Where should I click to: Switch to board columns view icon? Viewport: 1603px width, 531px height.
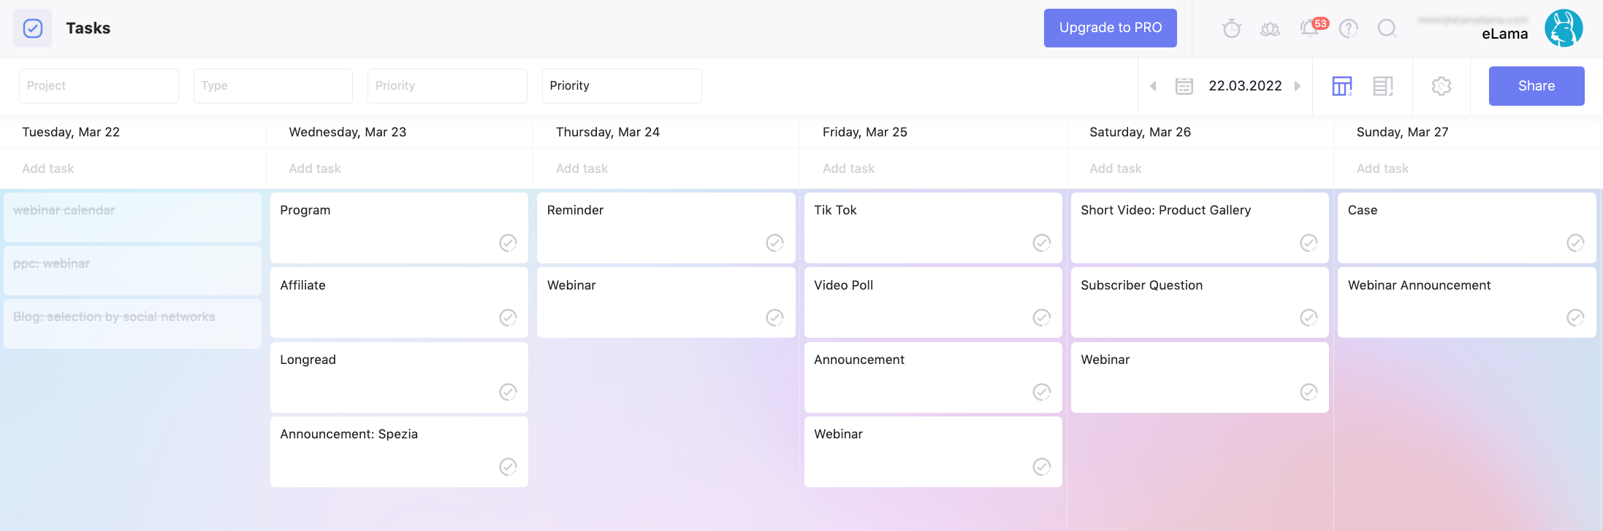coord(1342,86)
